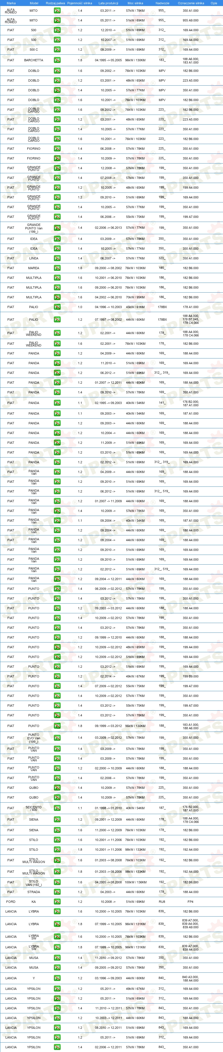This screenshot has height=1052, width=223.
Task: Click body code 323_
Action: pyautogui.click(x=162, y=258)
